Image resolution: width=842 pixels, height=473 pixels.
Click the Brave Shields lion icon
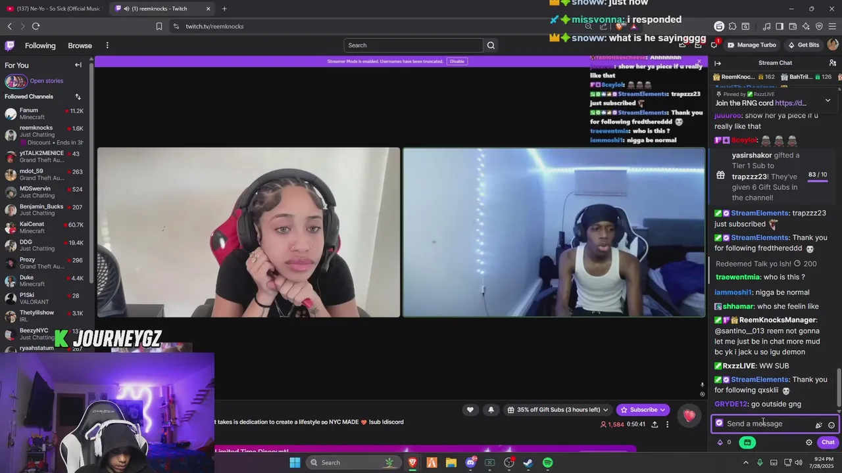pos(618,26)
